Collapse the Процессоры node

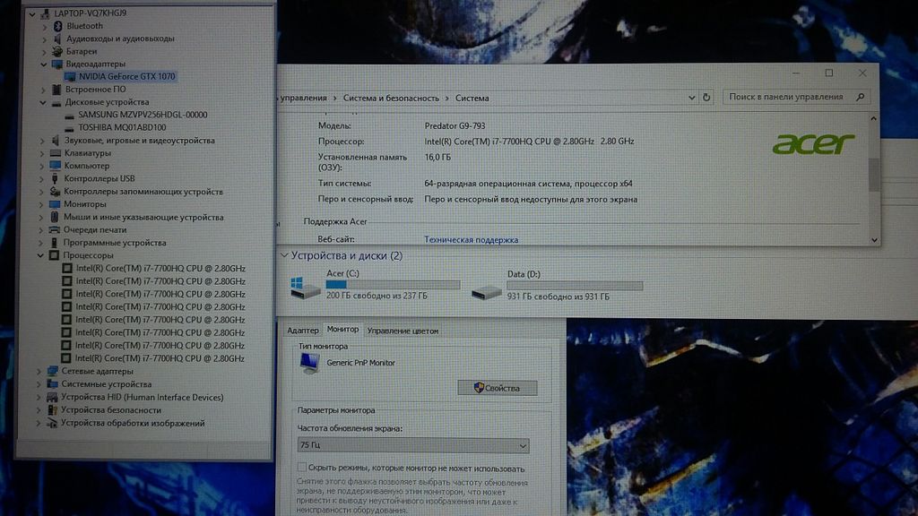[x=40, y=255]
